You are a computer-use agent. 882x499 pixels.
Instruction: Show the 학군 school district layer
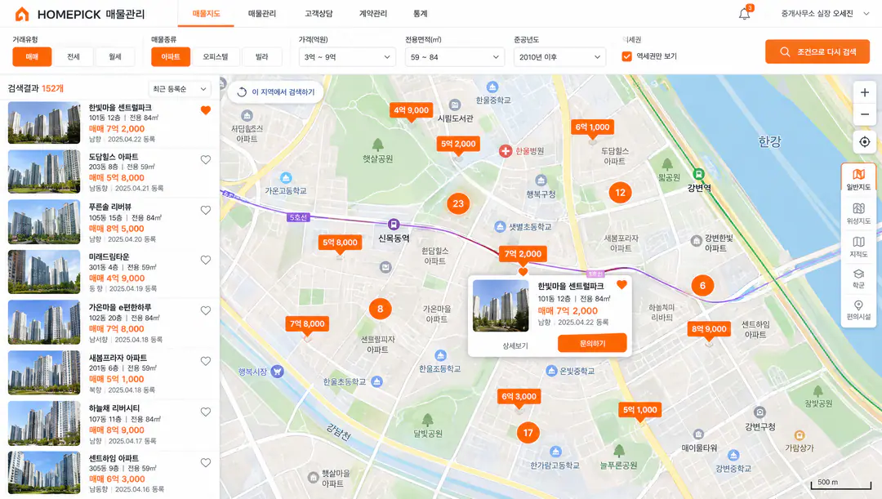pyautogui.click(x=858, y=278)
